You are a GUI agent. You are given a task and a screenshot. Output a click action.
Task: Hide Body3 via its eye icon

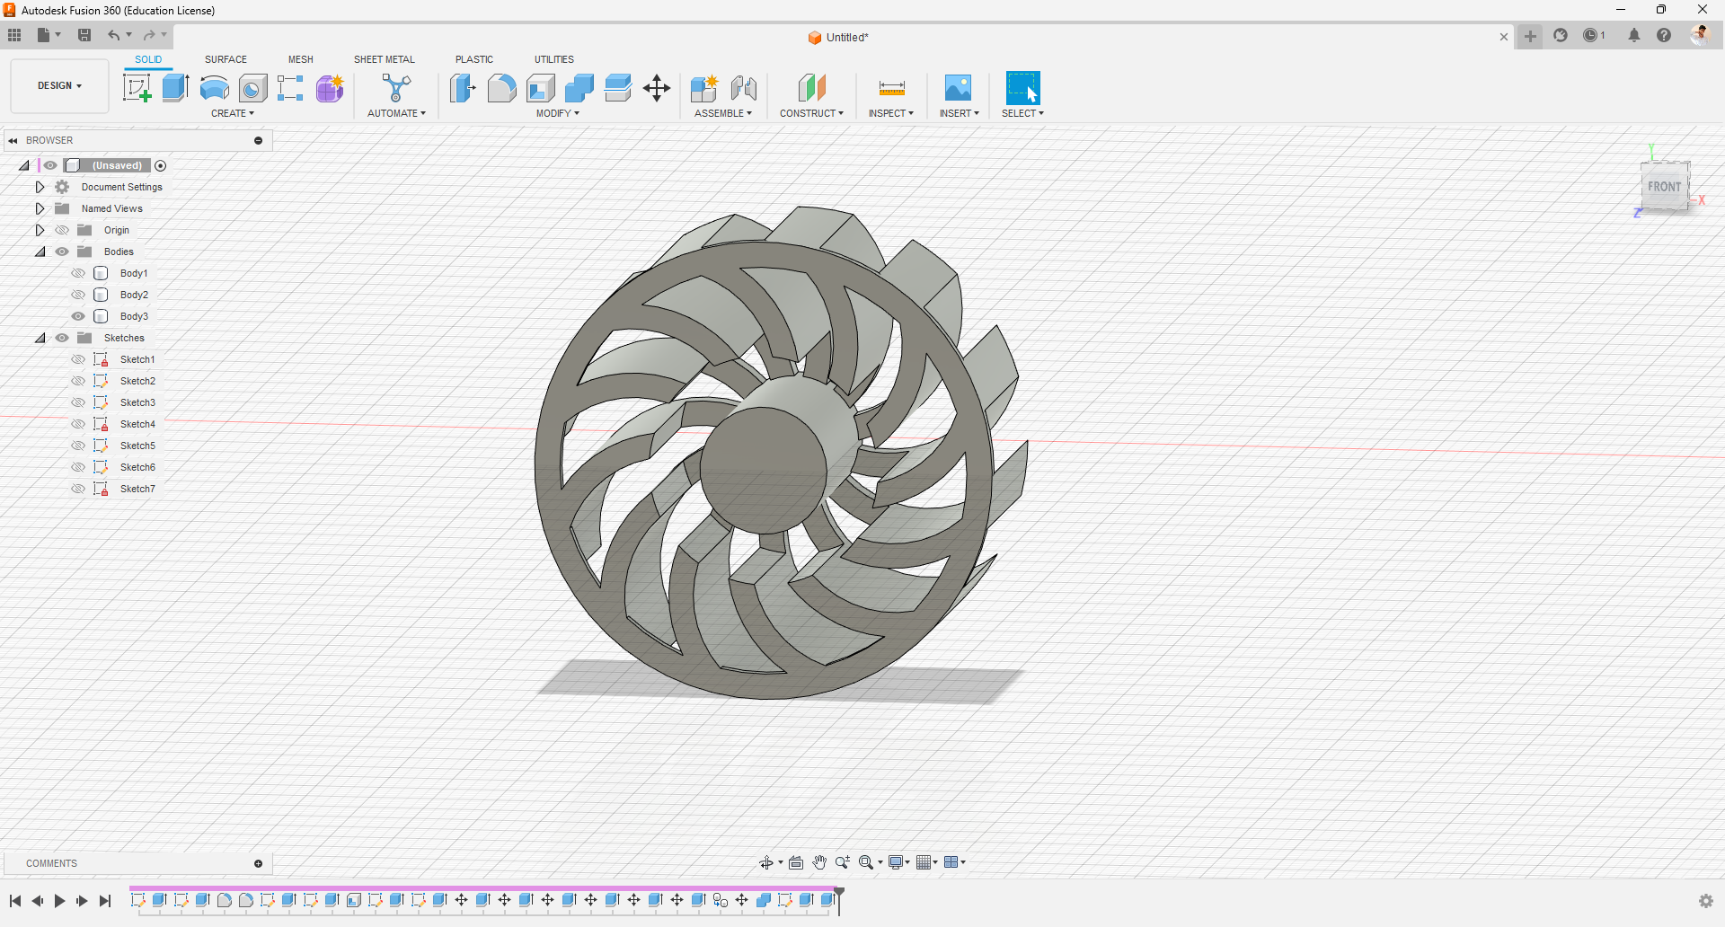78,316
